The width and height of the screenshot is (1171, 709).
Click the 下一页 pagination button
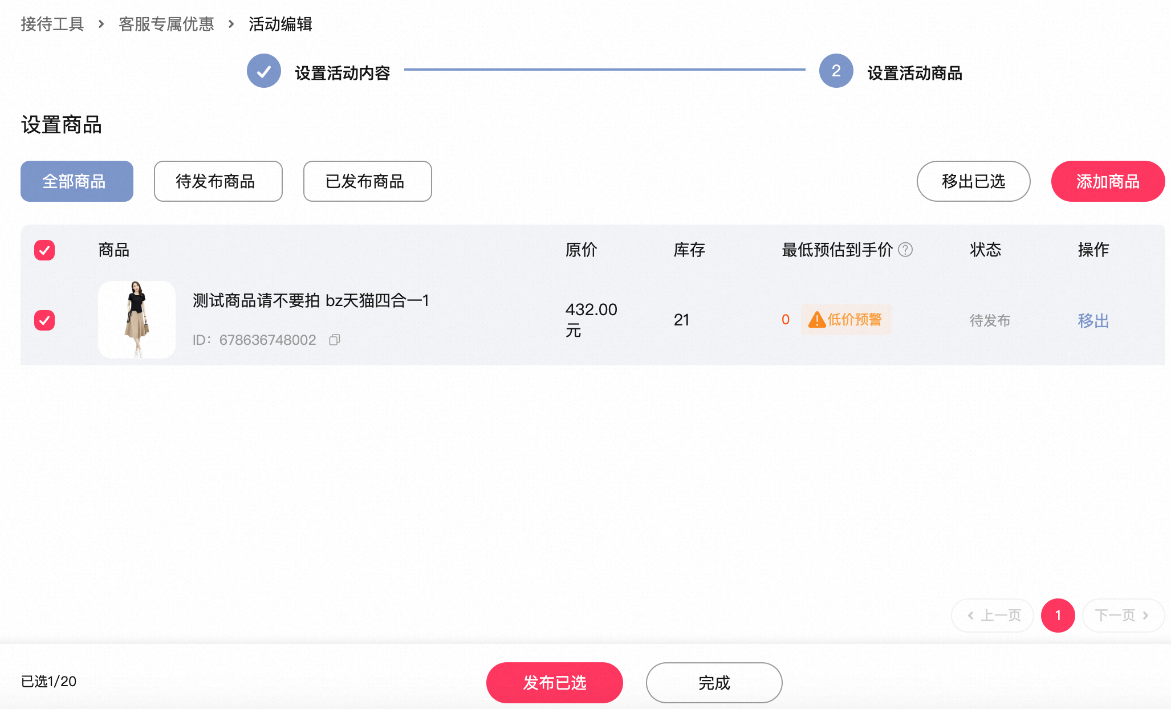pyautogui.click(x=1123, y=616)
